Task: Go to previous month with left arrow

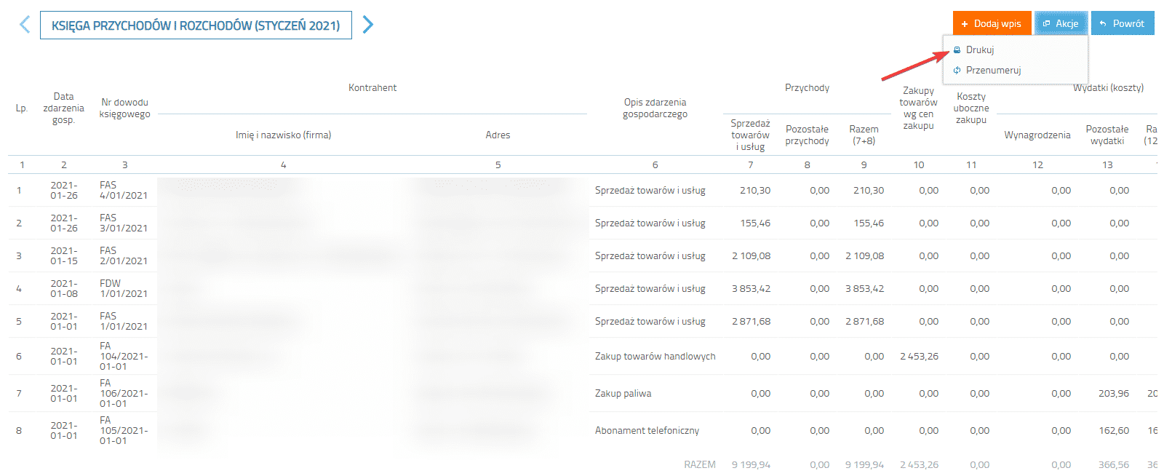Action: coord(25,25)
